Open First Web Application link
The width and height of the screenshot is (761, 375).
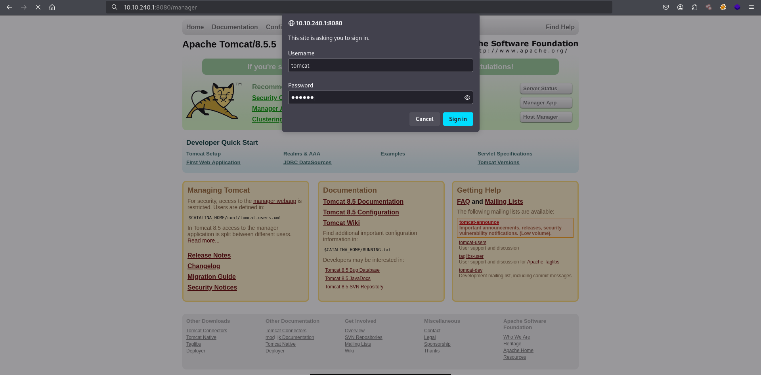pos(213,163)
